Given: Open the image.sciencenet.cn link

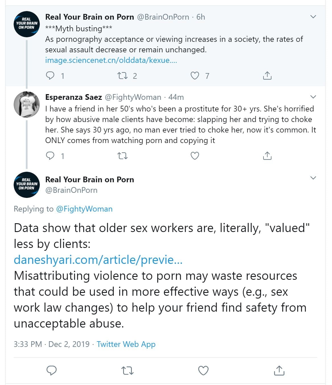Looking at the screenshot, I should point(111,60).
